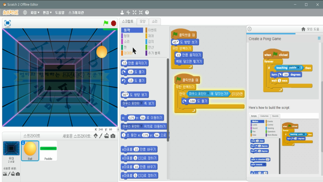
Task: Return to 모든 도움 help home
Action: point(311,29)
